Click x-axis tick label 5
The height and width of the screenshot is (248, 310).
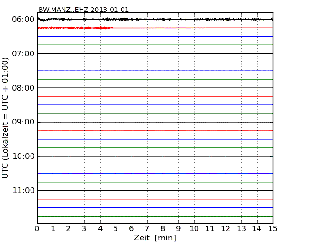click(116, 229)
